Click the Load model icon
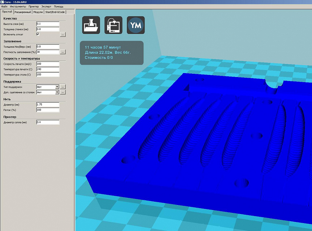The width and height of the screenshot is (312, 231). [91, 25]
